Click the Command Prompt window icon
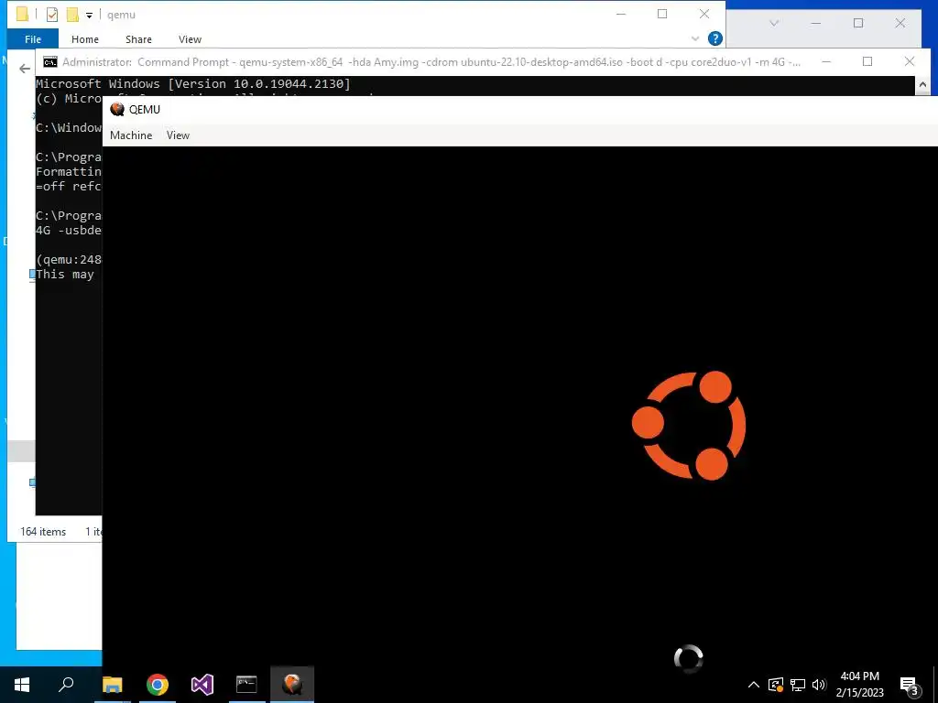This screenshot has height=703, width=938. coord(50,62)
